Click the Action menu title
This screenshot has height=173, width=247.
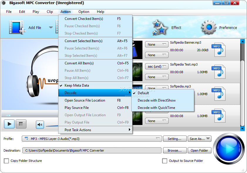65,12
